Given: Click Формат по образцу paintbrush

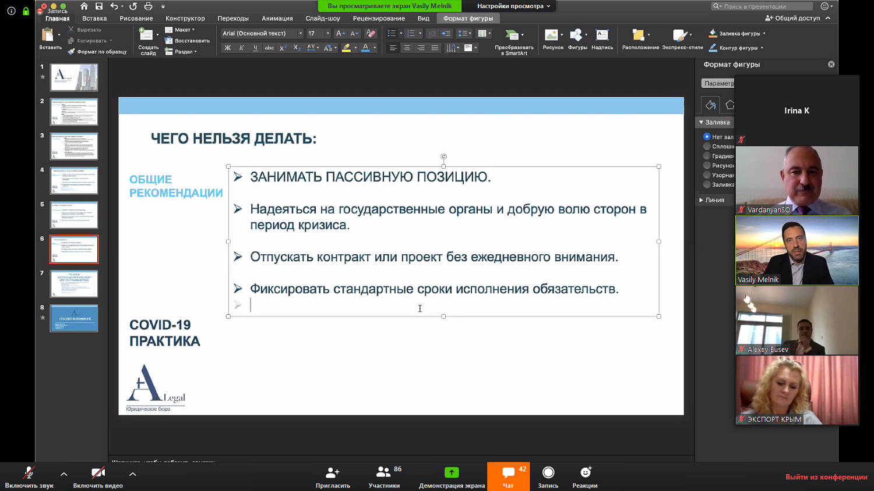Looking at the screenshot, I should 97,52.
